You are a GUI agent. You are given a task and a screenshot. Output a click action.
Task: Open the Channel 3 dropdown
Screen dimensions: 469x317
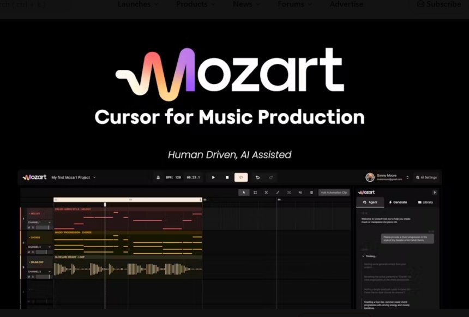coord(39,272)
